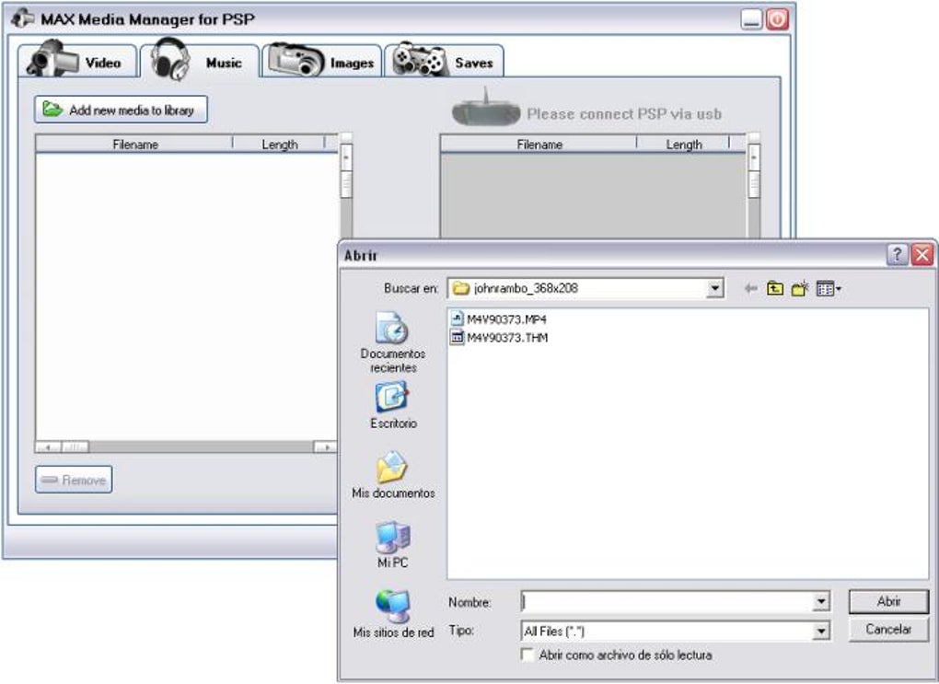Click the red power button of MAX Media Manager
This screenshot has width=939, height=684.
pyautogui.click(x=777, y=20)
